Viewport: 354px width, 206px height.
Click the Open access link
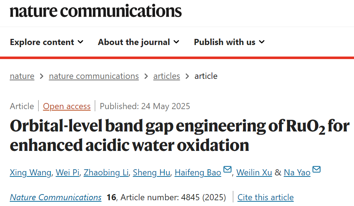pos(67,106)
